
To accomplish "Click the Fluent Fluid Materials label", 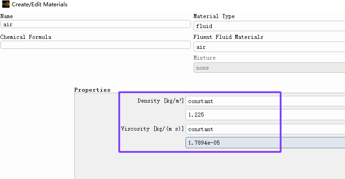I will point(228,37).
